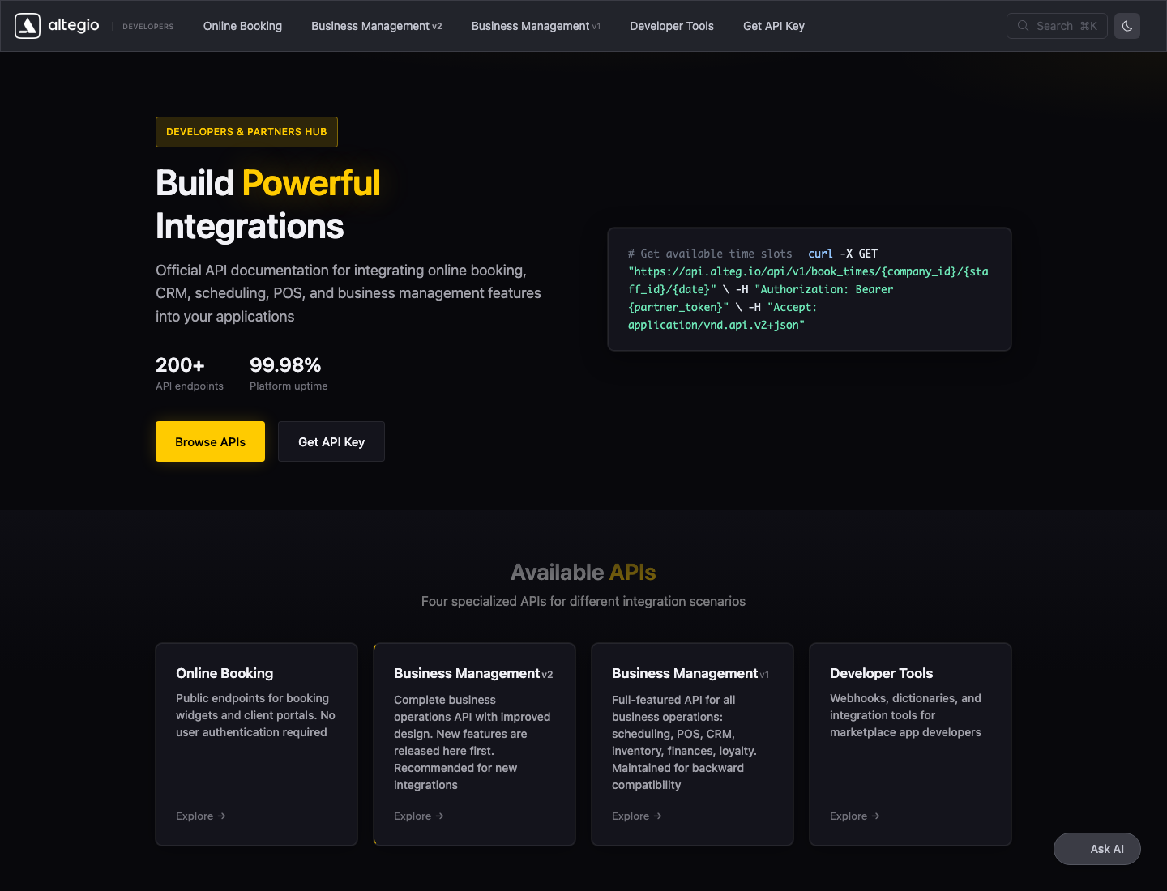Click Explore link in Online Booking card
This screenshot has width=1167, height=891.
click(x=201, y=816)
